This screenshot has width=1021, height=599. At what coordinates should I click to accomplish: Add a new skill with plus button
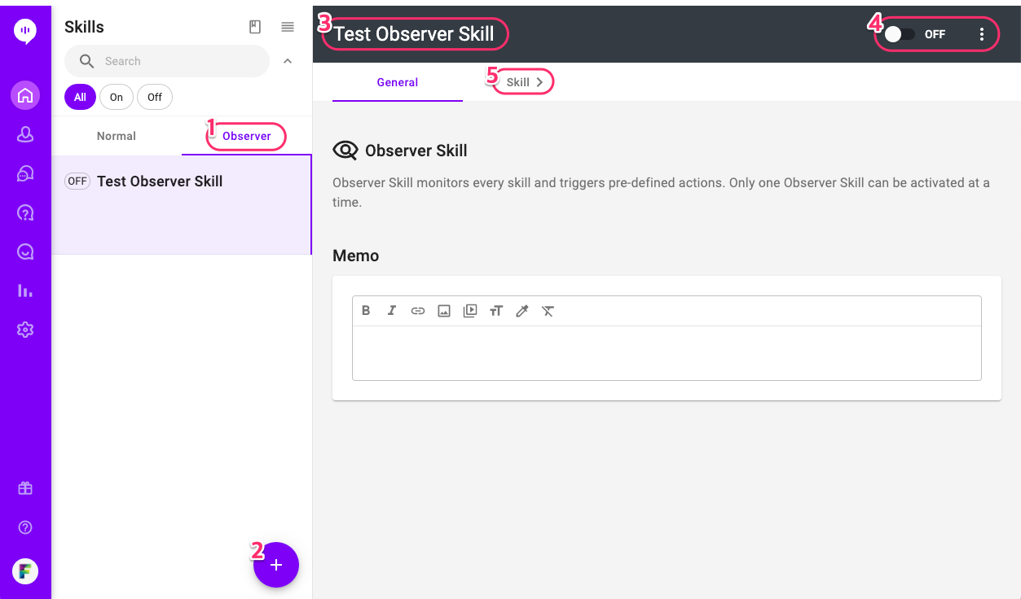(276, 565)
